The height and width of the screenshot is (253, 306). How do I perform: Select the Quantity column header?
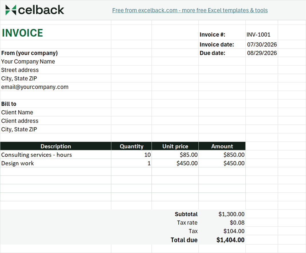click(132, 146)
